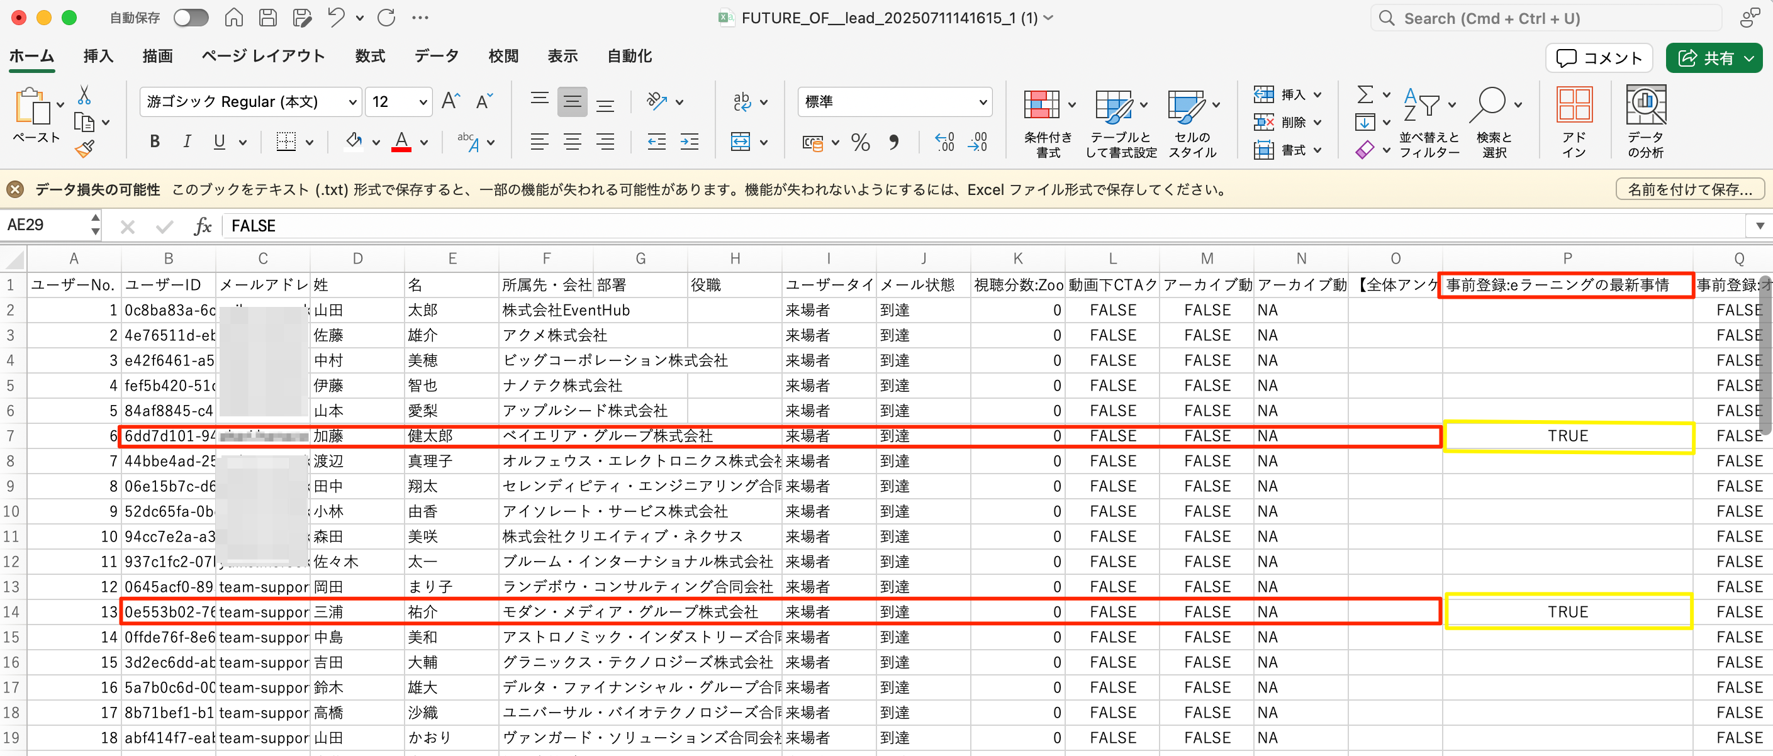Click the fill color bucket

coord(354,141)
